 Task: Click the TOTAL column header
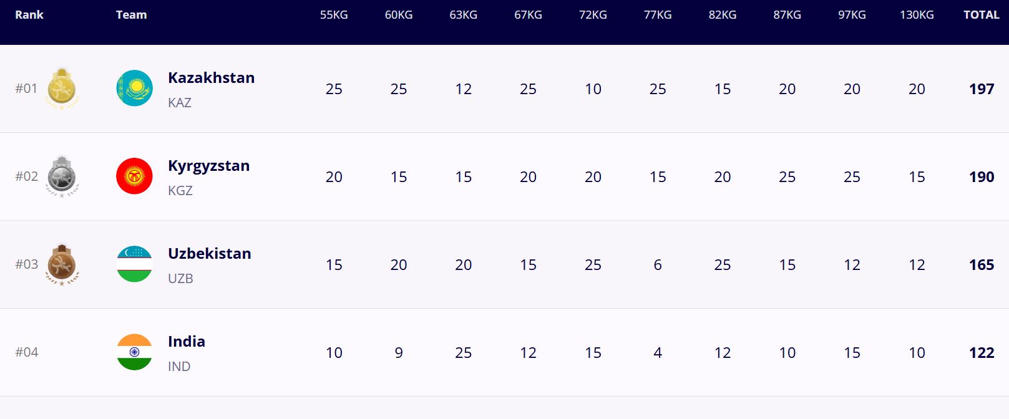(x=981, y=15)
